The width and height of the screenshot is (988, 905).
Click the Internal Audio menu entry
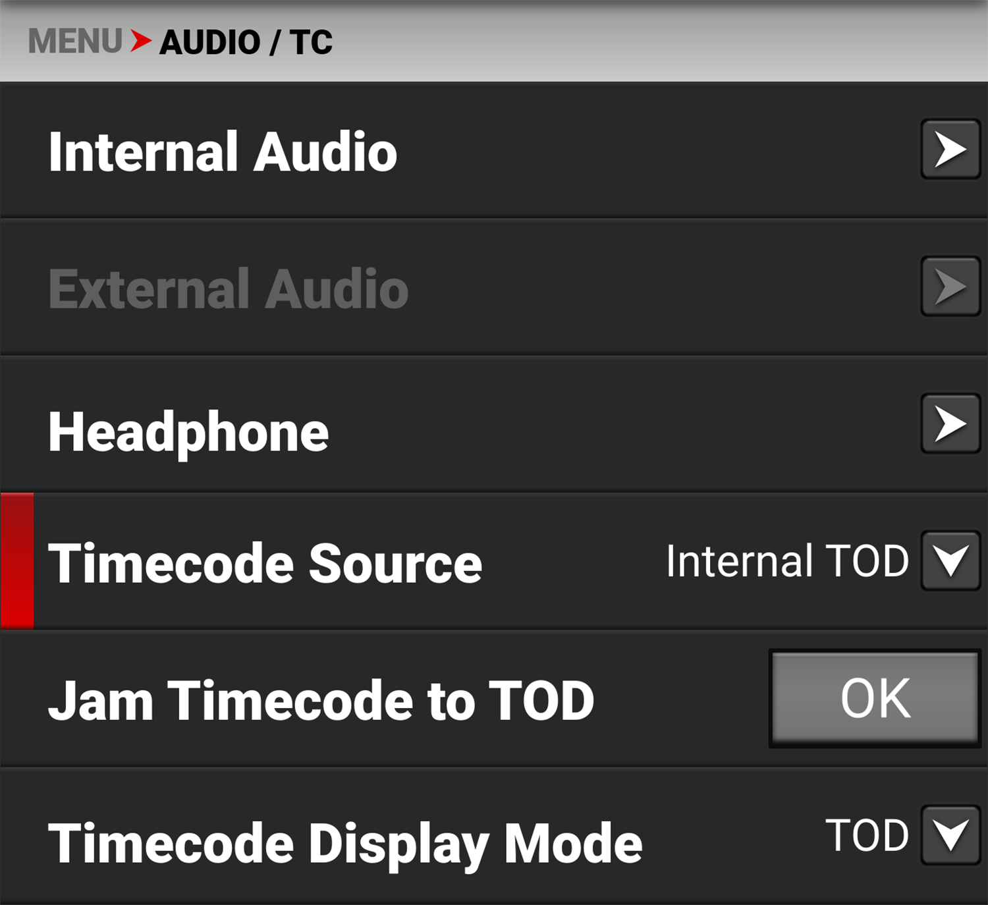[x=222, y=151]
